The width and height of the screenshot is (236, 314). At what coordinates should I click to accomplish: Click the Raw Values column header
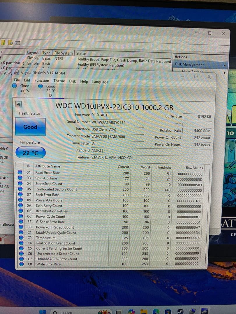(194, 168)
